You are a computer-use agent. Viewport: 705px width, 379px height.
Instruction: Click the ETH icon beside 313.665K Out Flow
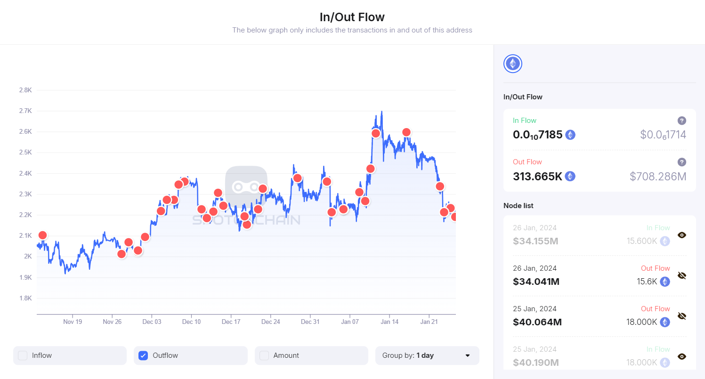tap(570, 176)
